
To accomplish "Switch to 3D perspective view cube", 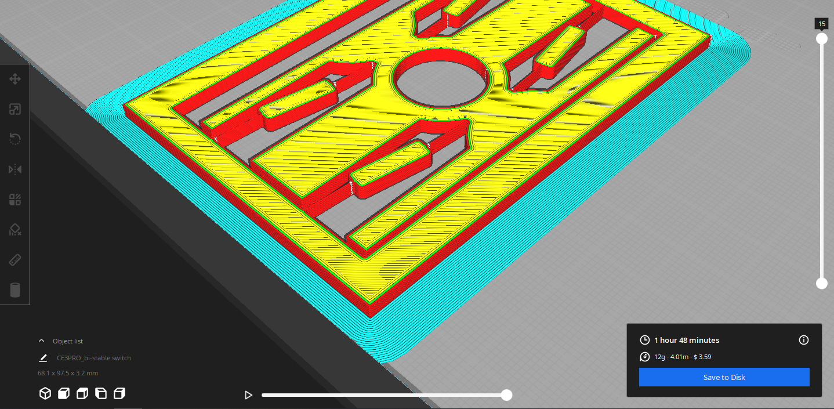I will click(45, 394).
